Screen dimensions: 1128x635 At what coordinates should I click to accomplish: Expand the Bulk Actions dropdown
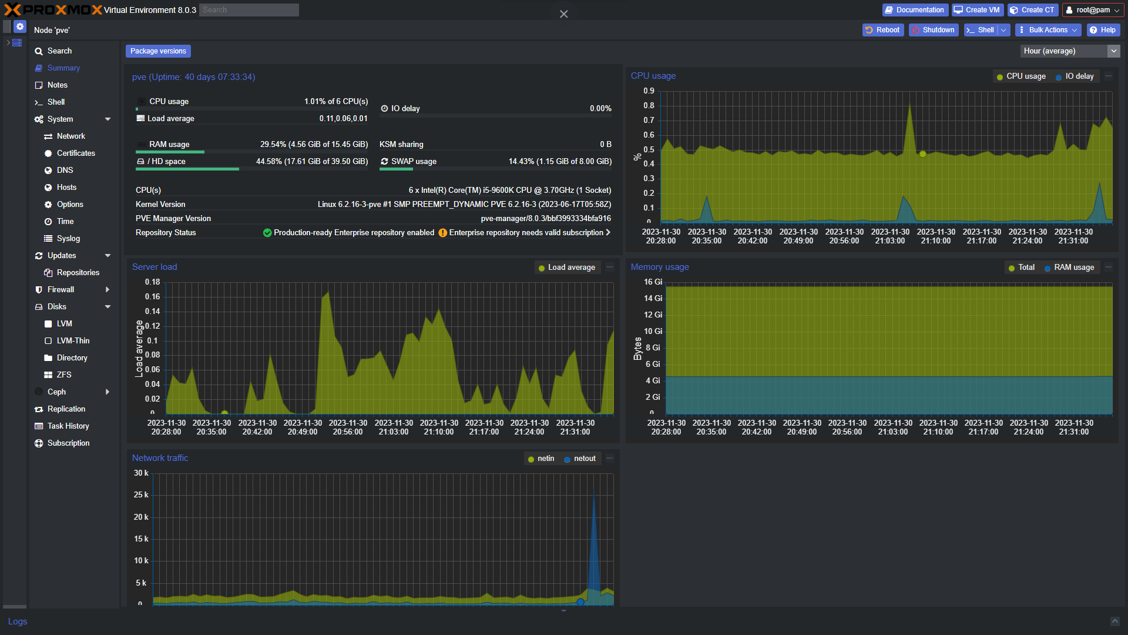point(1048,30)
